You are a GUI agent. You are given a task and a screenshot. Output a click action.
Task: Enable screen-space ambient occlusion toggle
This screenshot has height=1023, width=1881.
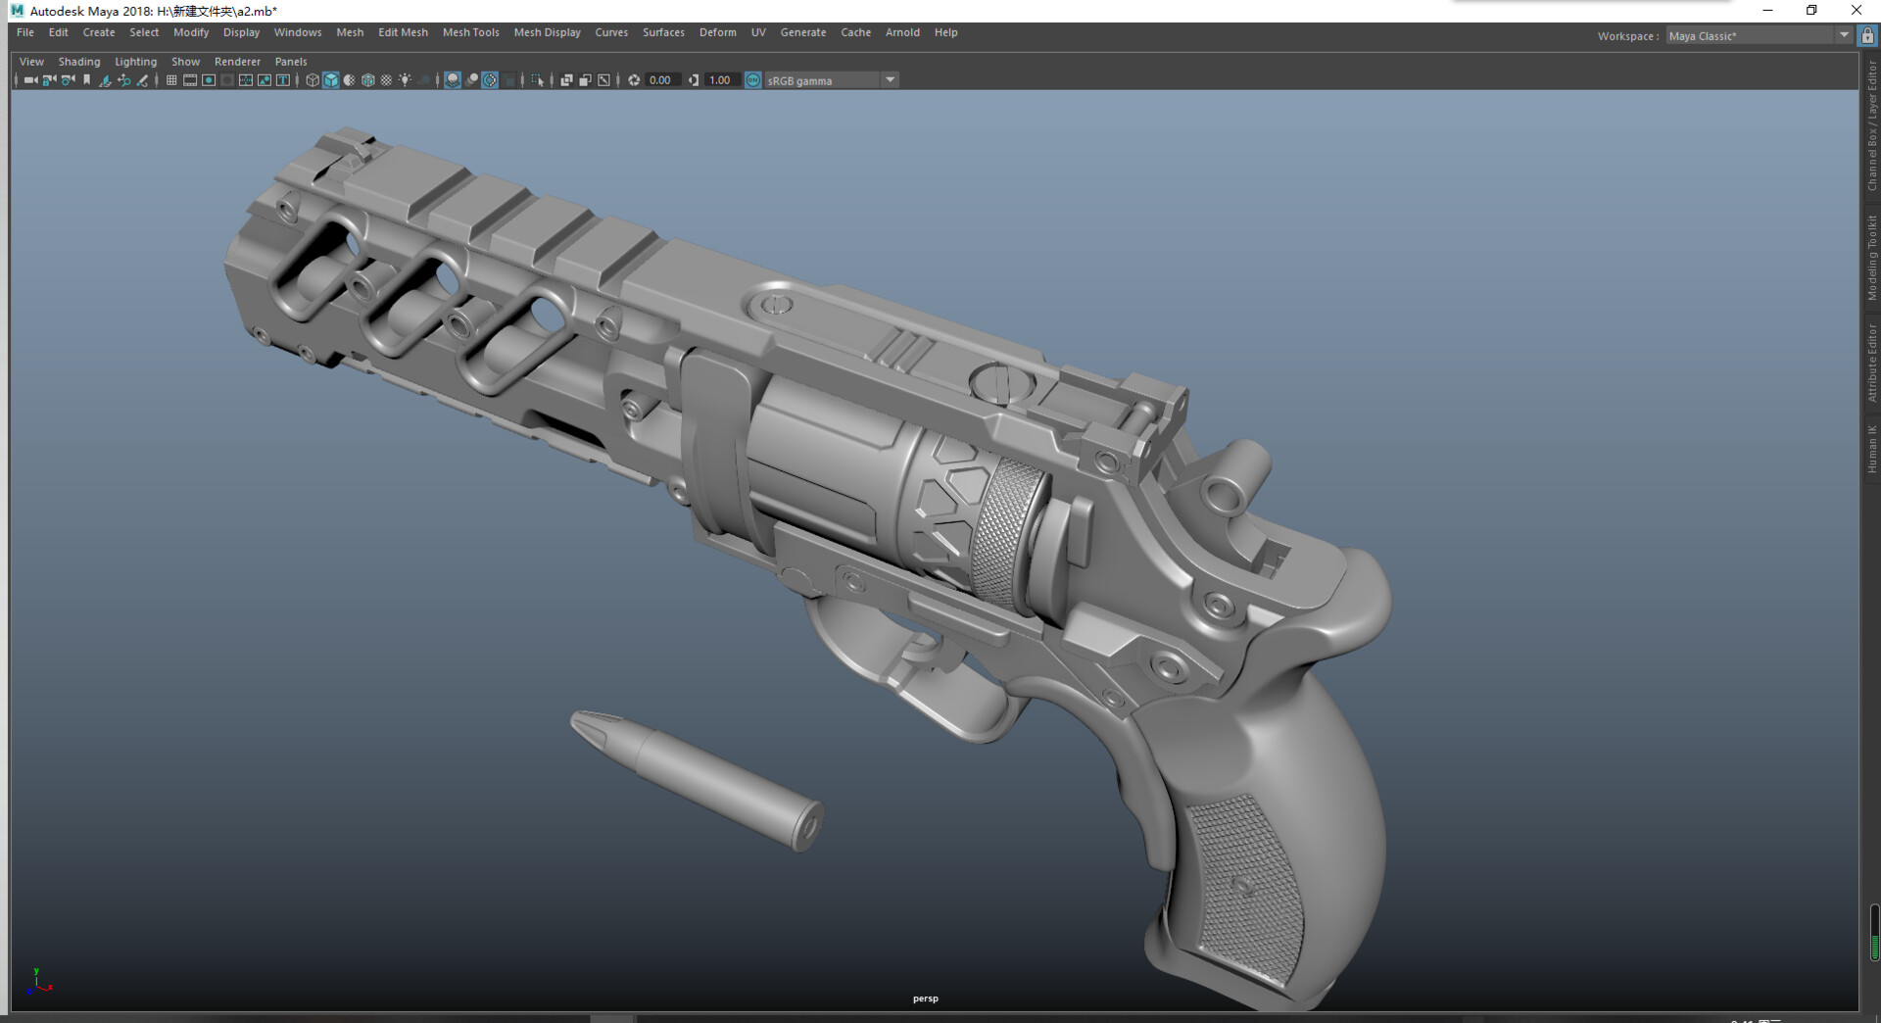pyautogui.click(x=452, y=80)
